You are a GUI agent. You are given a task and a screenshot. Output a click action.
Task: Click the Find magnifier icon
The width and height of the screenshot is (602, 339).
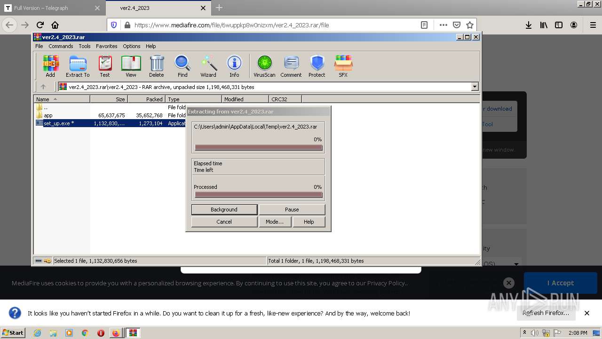(182, 66)
